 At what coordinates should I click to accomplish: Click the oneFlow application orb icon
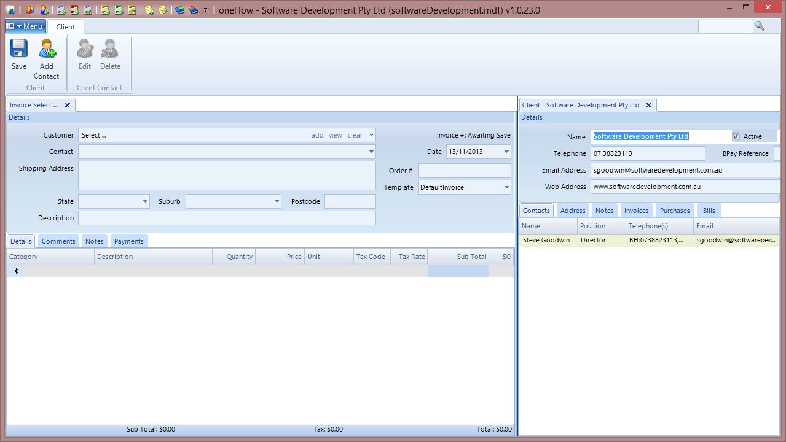9,10
